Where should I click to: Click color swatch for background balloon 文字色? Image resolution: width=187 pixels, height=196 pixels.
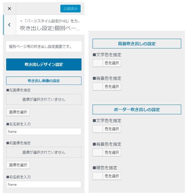(x=98, y=63)
